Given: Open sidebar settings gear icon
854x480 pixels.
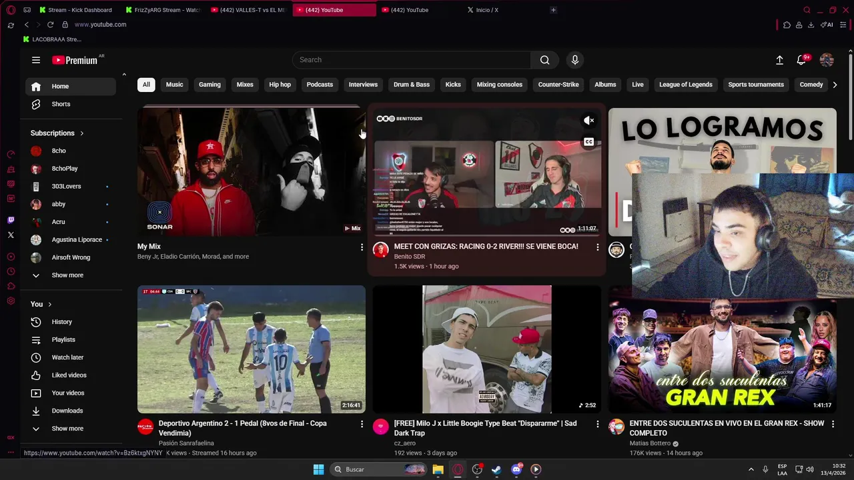Looking at the screenshot, I should (x=11, y=301).
